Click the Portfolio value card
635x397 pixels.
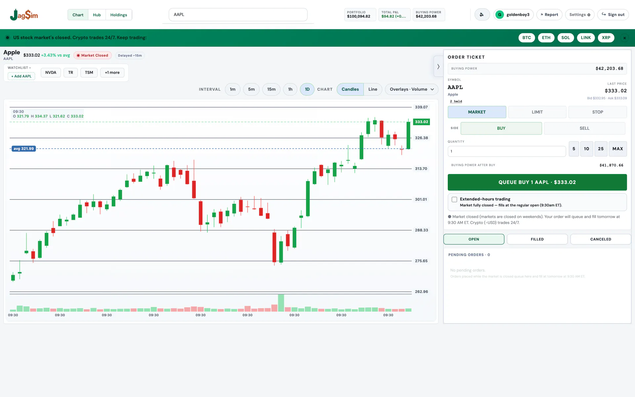[x=360, y=15]
